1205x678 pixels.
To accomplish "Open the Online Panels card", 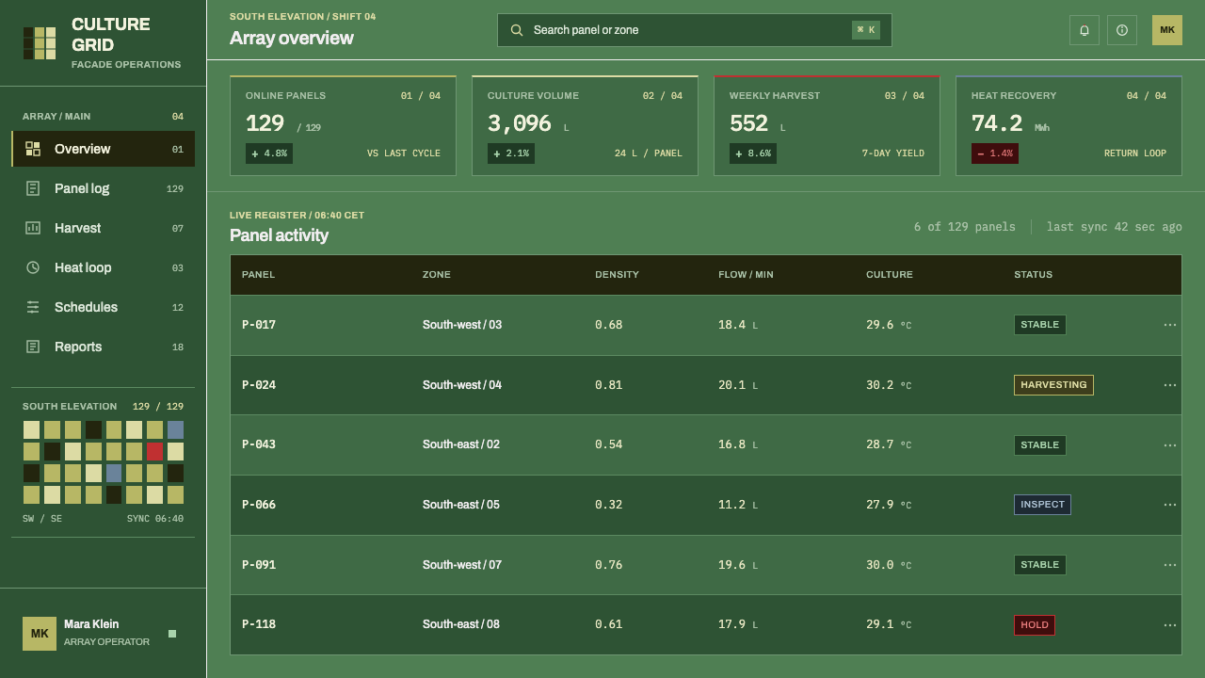I will (x=343, y=125).
